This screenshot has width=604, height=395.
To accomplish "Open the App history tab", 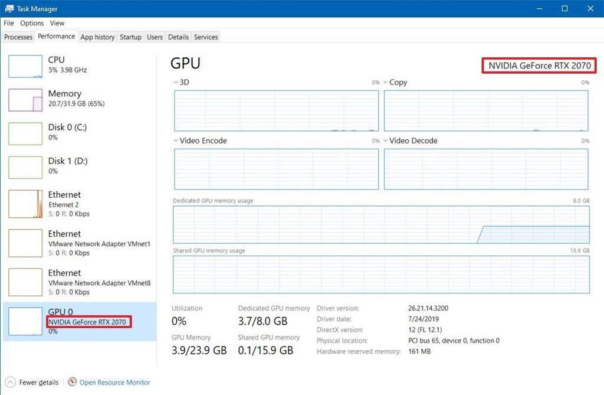I will 97,37.
